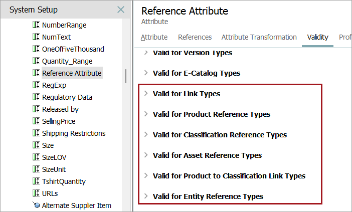Screen dimensions: 352x212
Task: Select Released by attribute
Action: coord(60,109)
